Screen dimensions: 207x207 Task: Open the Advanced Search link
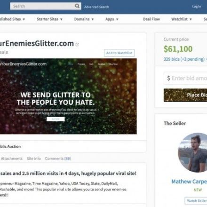96,7
